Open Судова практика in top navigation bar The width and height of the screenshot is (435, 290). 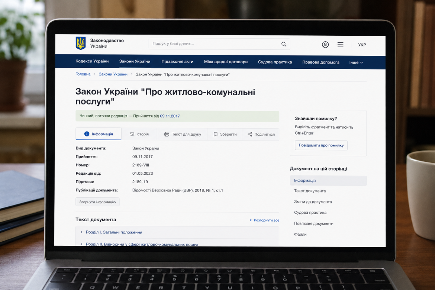coord(275,62)
